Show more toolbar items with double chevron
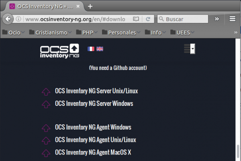This screenshot has height=161, width=241. pos(217,19)
